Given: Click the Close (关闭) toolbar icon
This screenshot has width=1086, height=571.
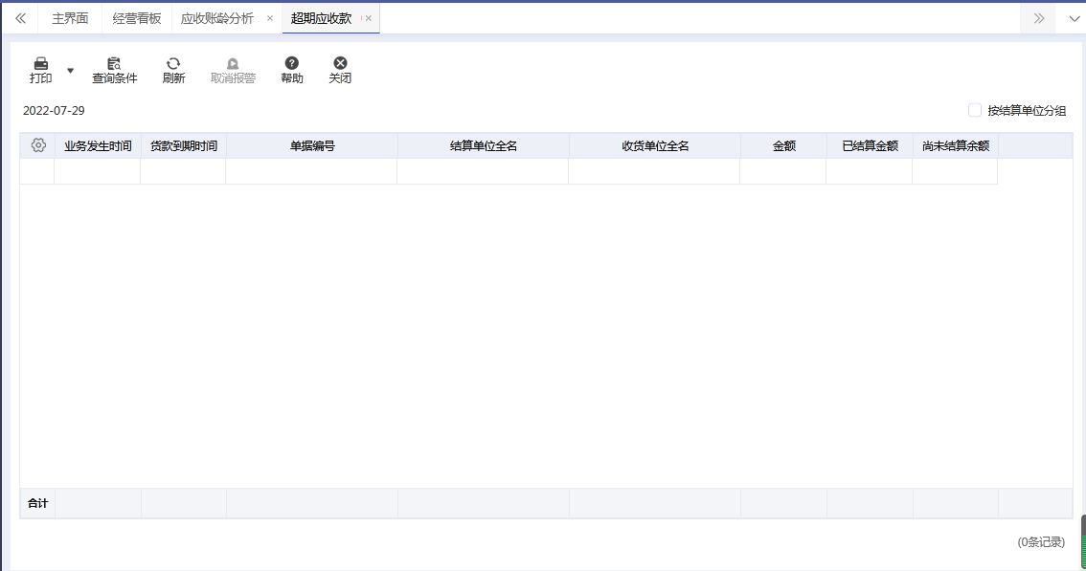Looking at the screenshot, I should click(340, 63).
